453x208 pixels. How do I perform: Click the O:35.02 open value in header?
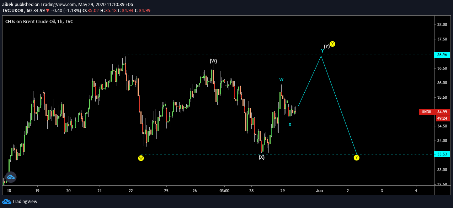point(91,10)
